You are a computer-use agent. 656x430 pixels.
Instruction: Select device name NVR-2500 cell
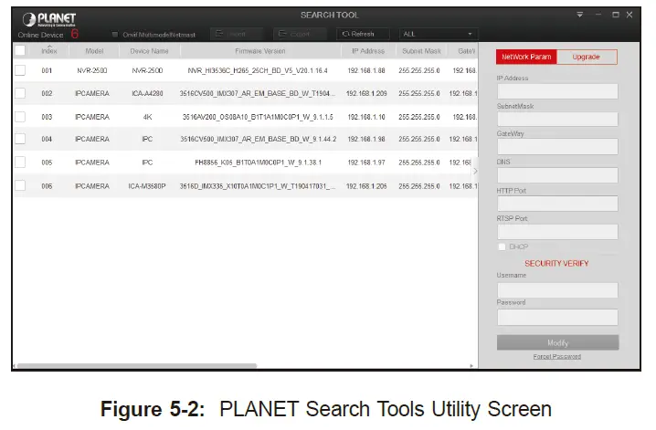147,70
